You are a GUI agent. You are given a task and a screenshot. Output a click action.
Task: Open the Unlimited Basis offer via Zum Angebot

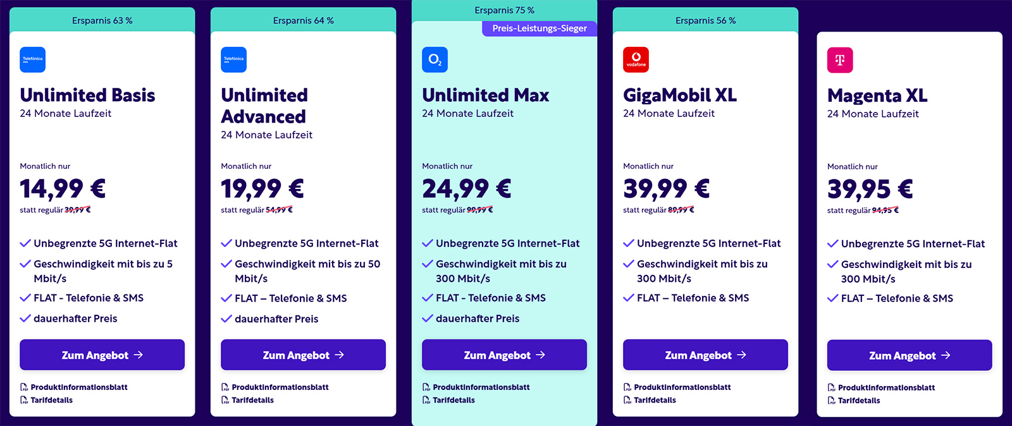(x=102, y=355)
